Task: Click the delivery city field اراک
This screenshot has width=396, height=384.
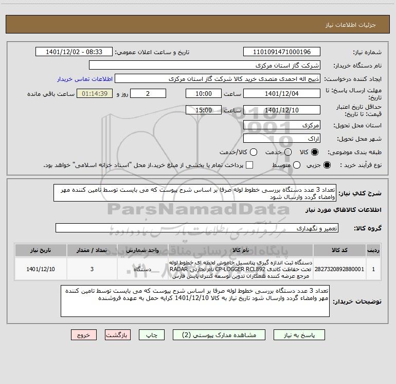Action: [282, 138]
